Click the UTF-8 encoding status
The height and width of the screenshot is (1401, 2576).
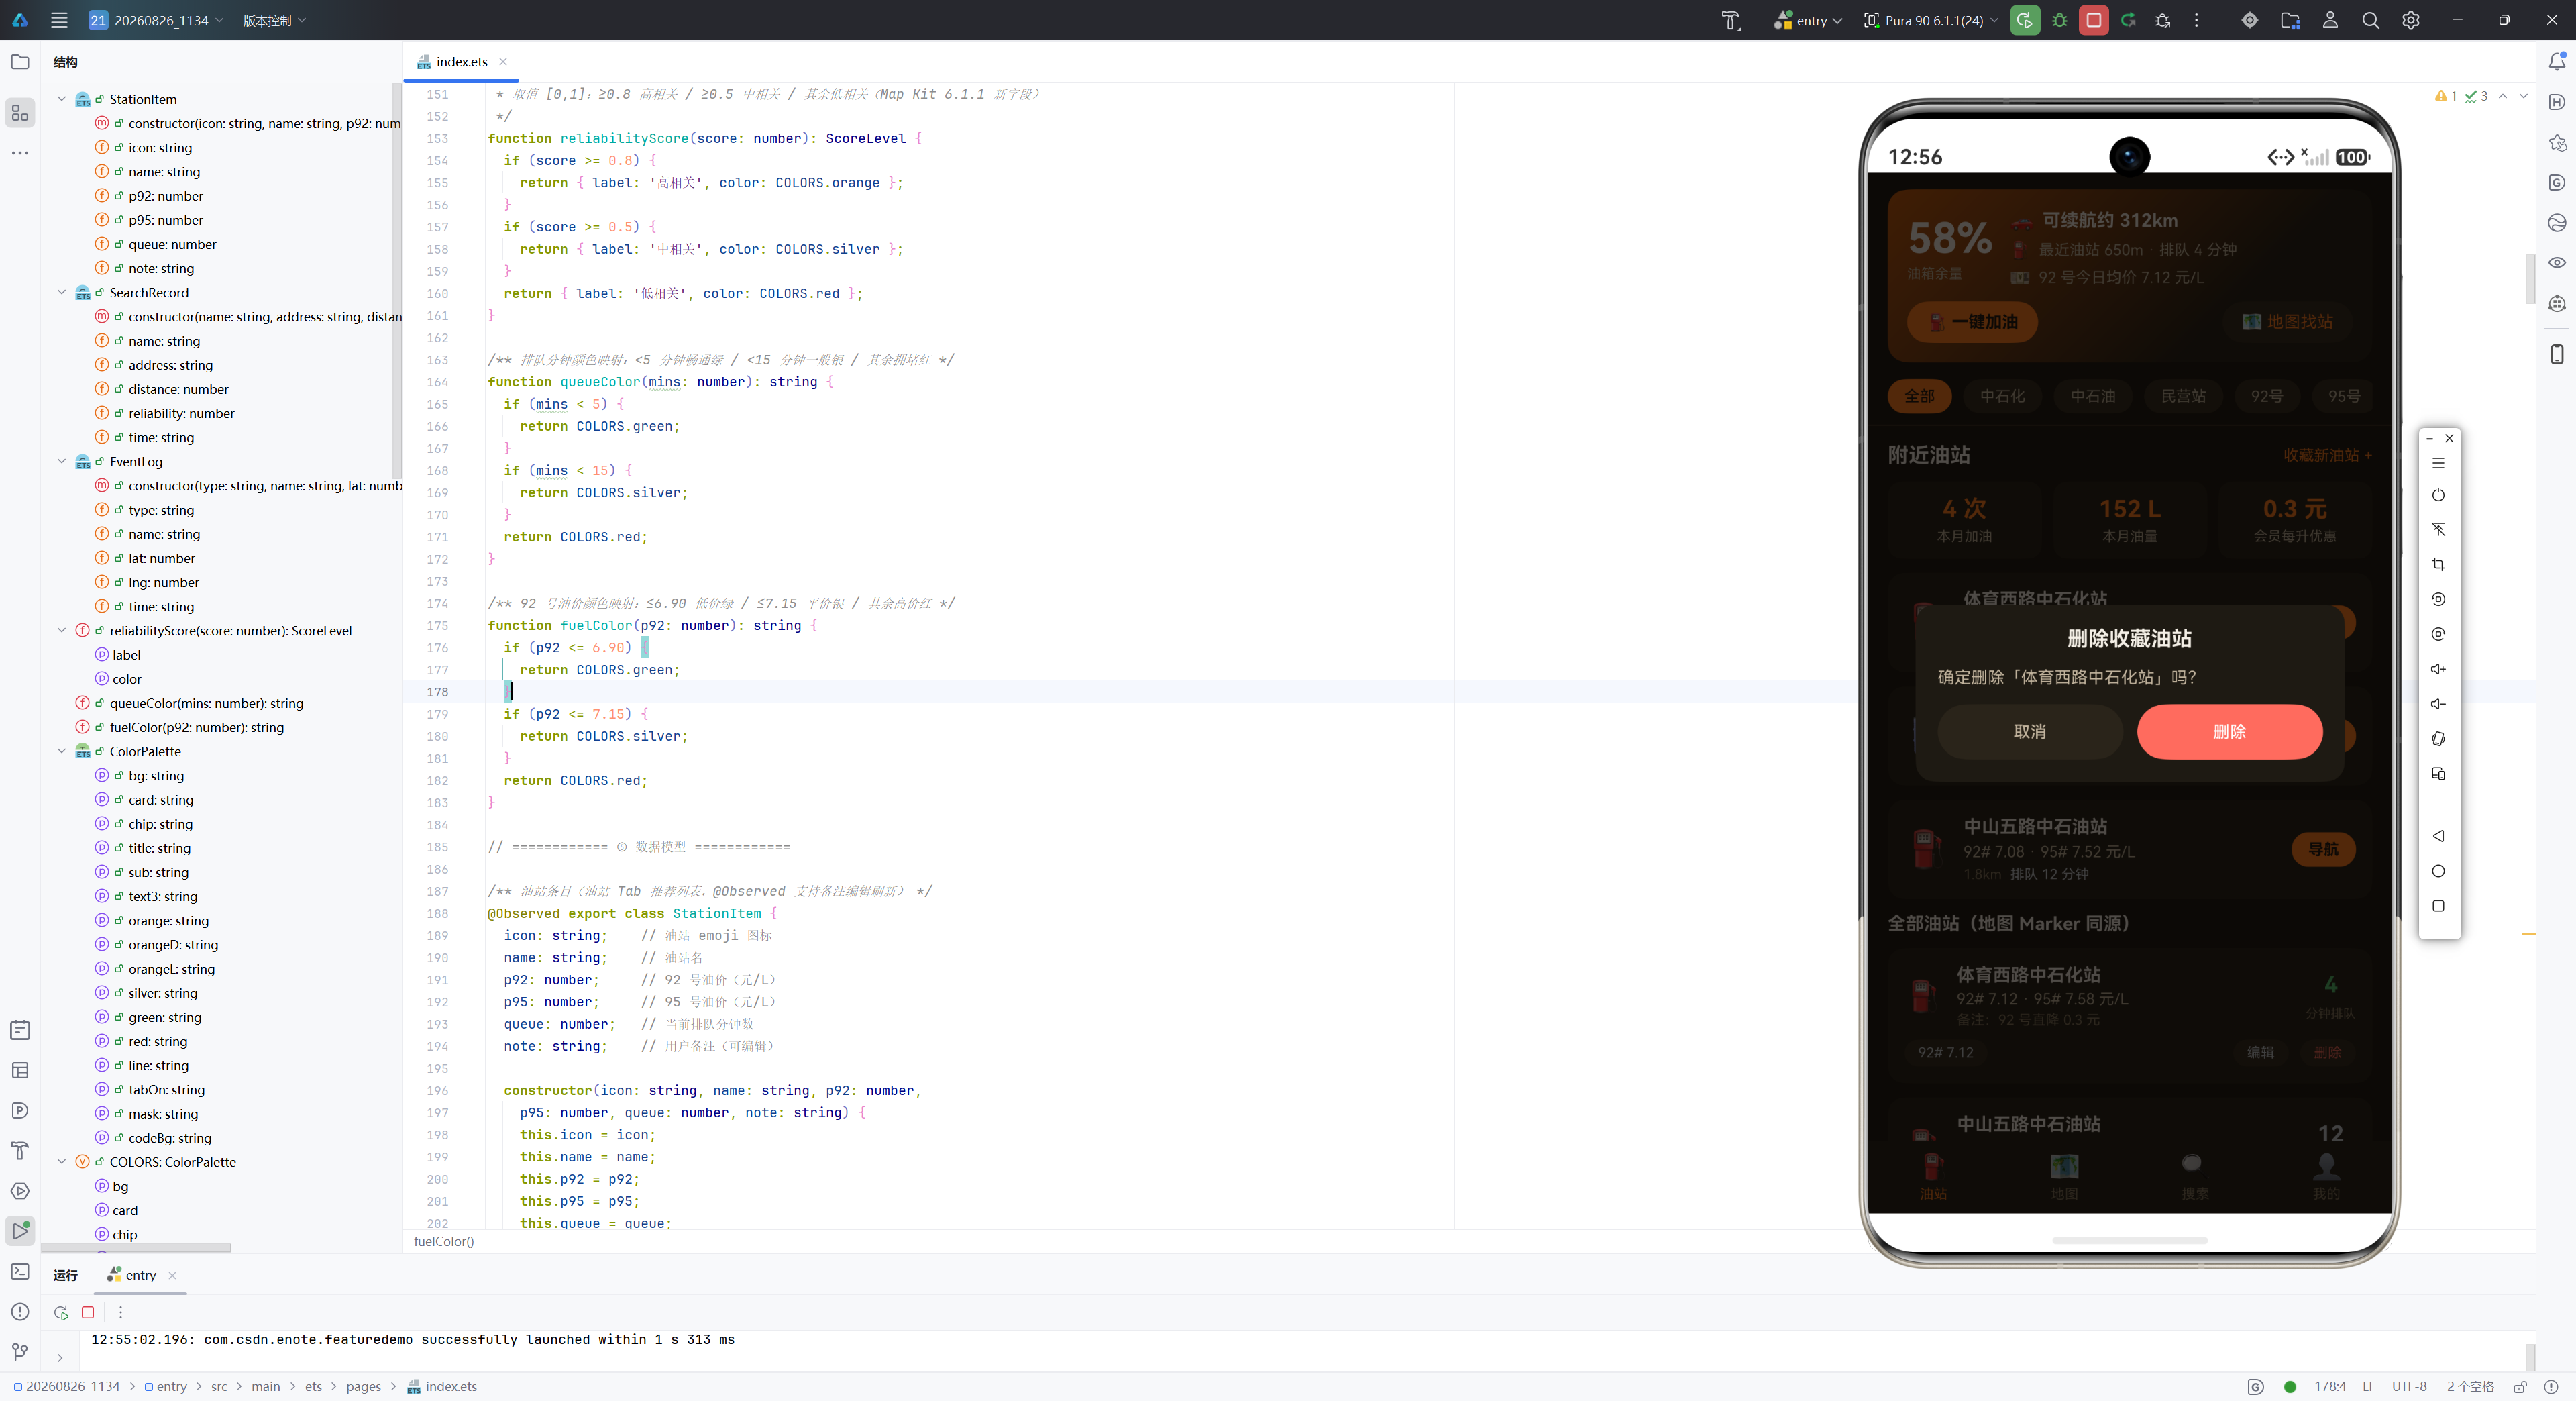point(2409,1387)
